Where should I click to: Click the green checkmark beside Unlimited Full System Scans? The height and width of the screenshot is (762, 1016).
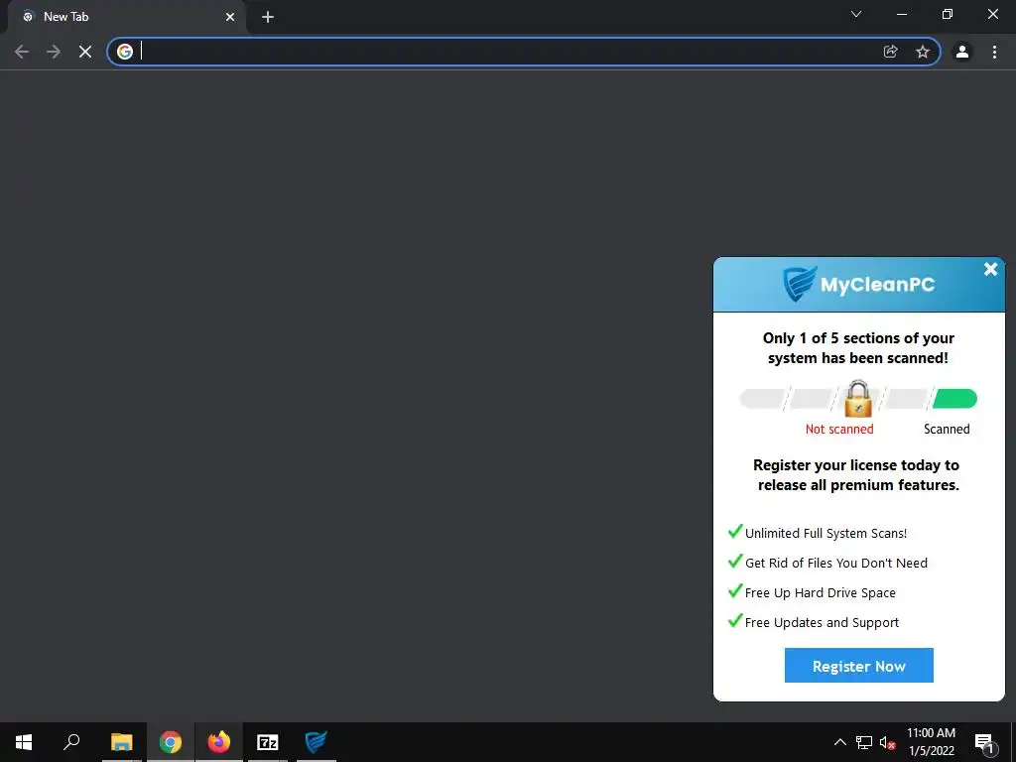[735, 531]
